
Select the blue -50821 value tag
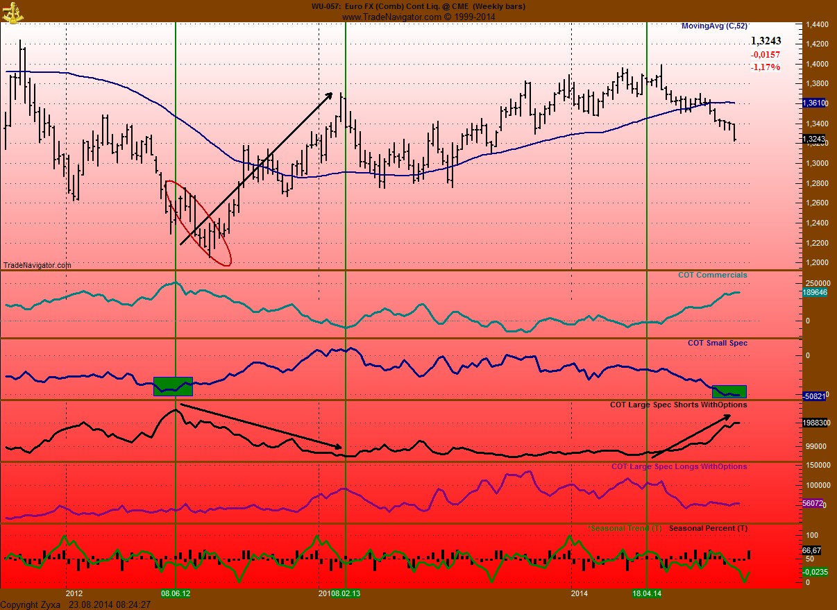[x=813, y=396]
